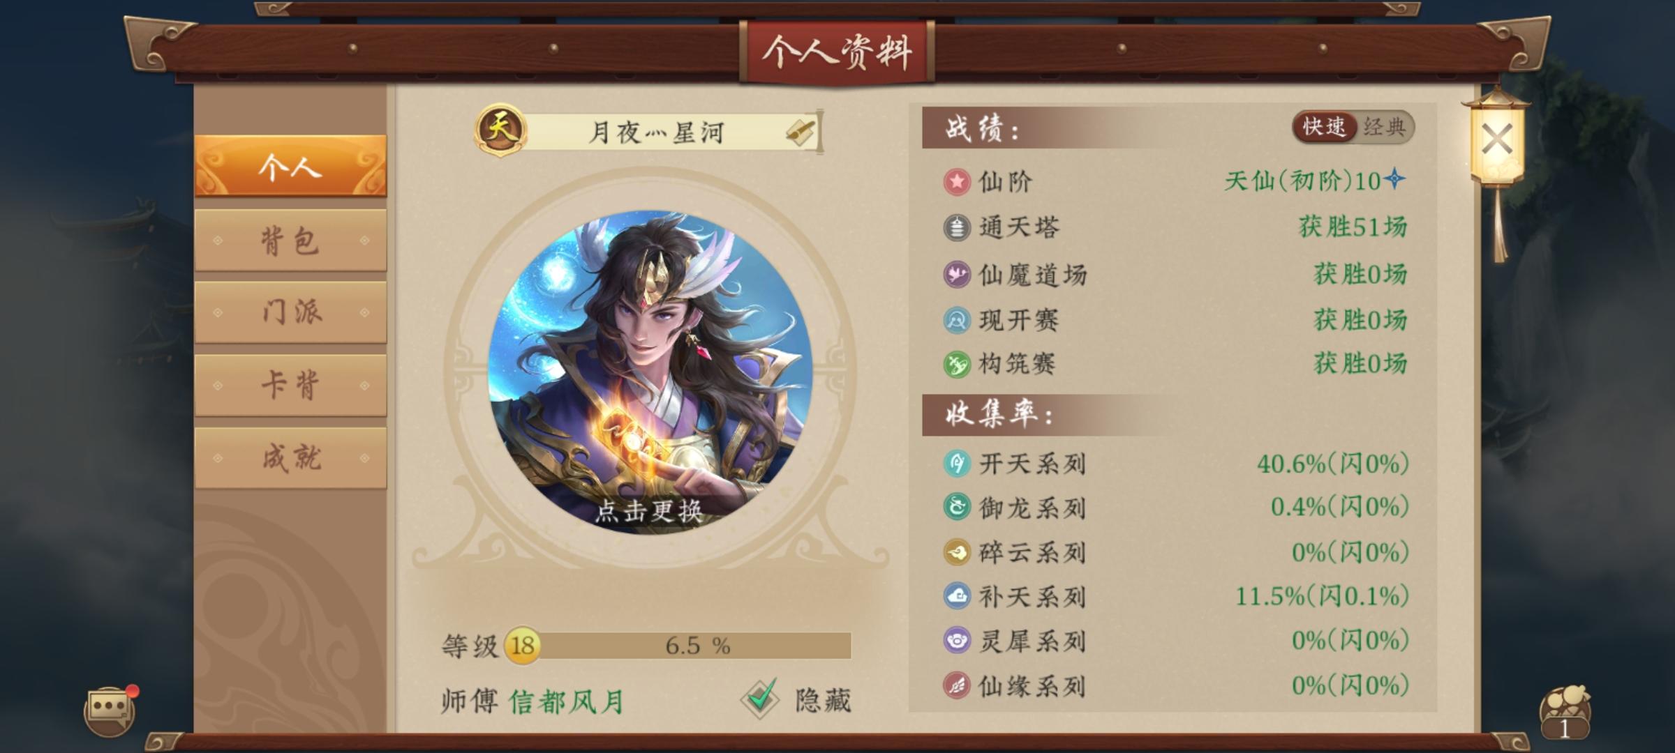
Task: Click the level 6.5% progress bar
Action: 694,646
